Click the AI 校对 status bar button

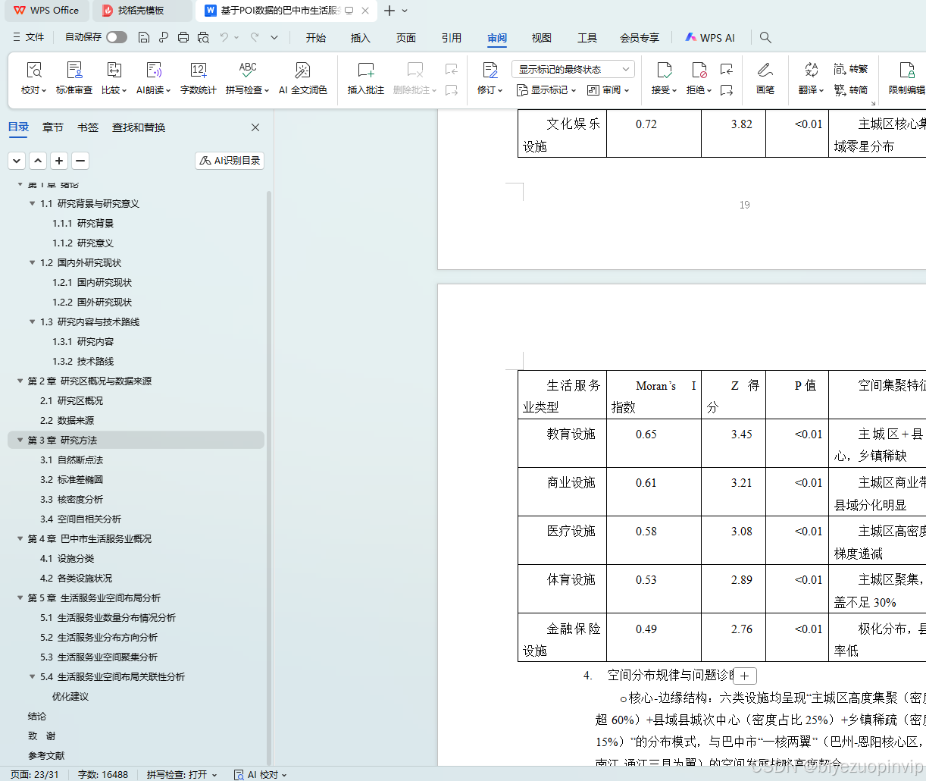pos(261,774)
